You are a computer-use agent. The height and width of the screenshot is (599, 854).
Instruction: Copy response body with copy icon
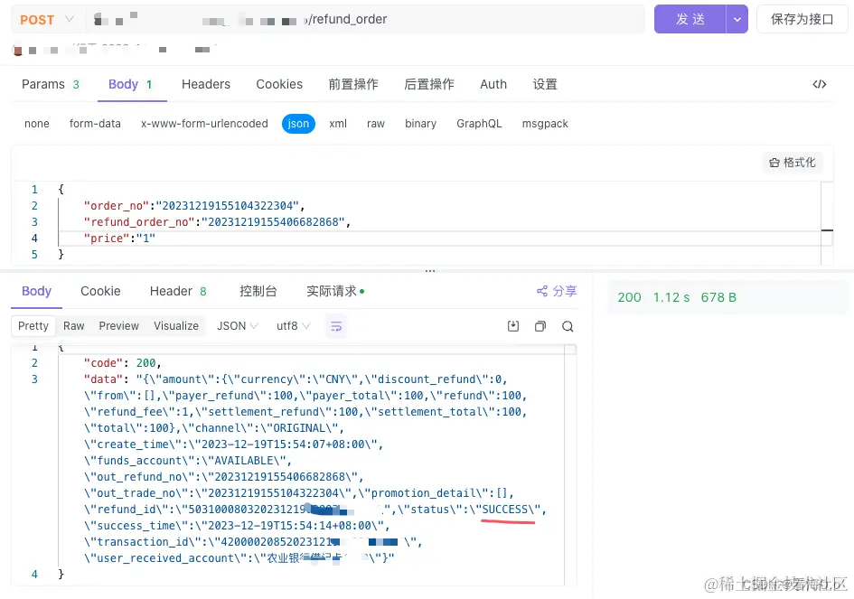tap(540, 326)
